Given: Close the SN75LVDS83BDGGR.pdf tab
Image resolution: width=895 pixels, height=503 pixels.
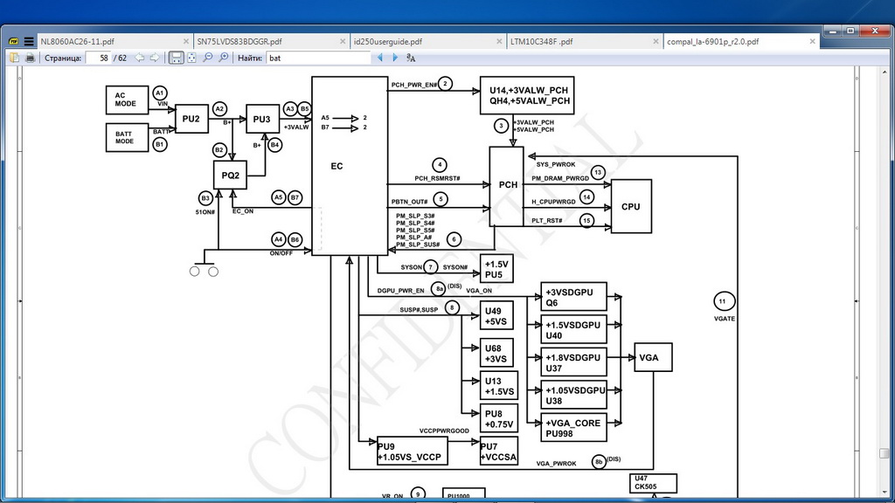Looking at the screenshot, I should (x=343, y=41).
